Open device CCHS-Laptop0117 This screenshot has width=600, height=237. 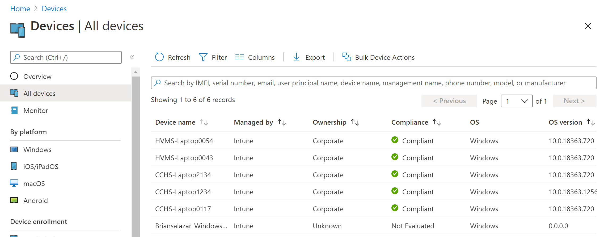pyautogui.click(x=183, y=209)
